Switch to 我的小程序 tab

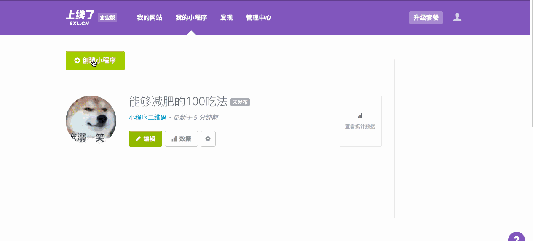191,18
